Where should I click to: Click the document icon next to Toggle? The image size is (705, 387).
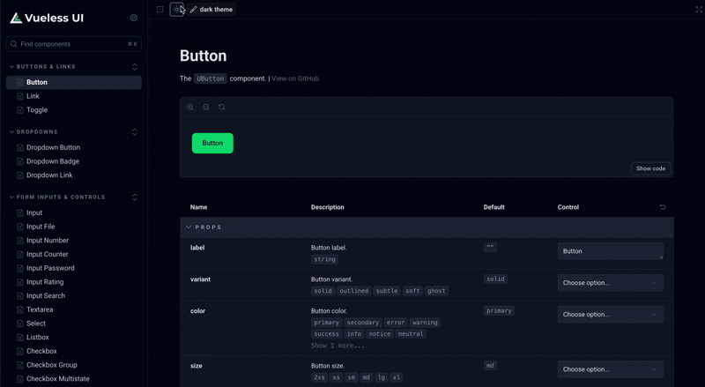pyautogui.click(x=19, y=110)
